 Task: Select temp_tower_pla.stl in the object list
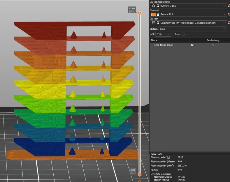(163, 45)
